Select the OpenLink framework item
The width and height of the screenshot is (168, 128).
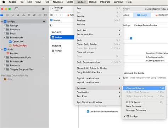pyautogui.click(x=18, y=42)
